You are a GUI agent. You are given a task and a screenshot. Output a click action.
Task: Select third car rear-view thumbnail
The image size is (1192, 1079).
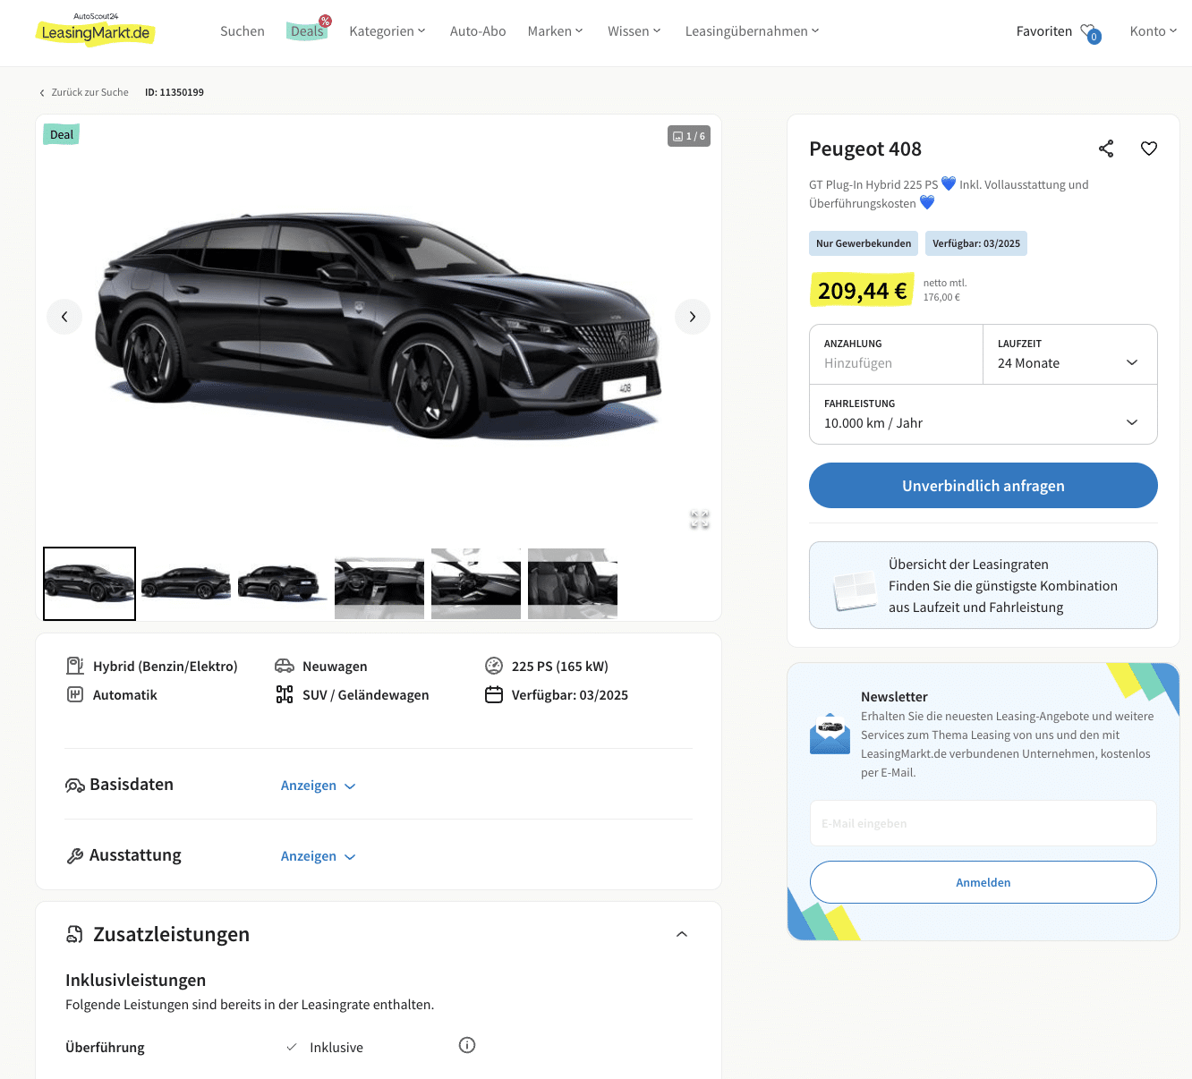coord(283,583)
